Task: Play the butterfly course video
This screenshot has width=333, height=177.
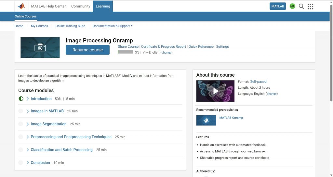Action: 215,91
